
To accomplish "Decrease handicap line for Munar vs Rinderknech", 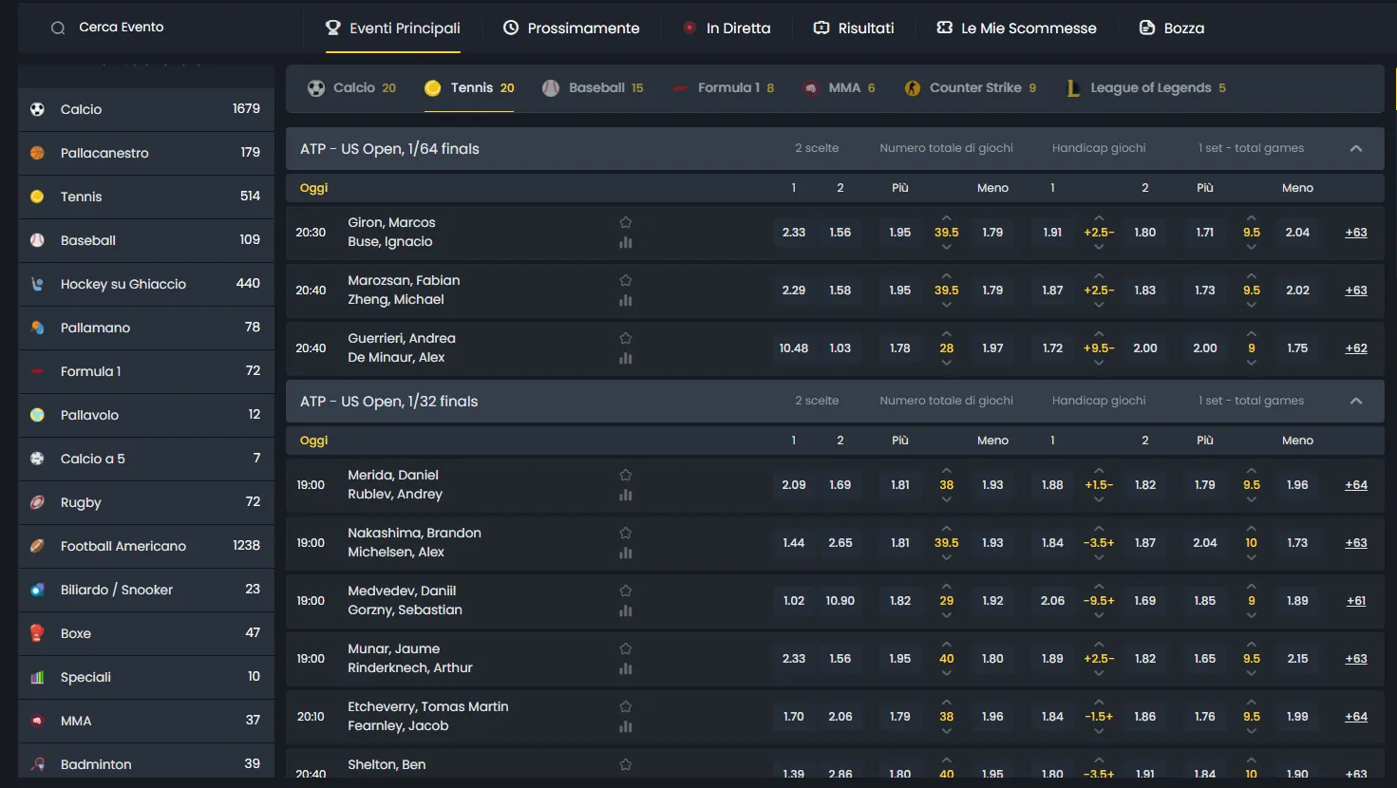I will click(1099, 673).
